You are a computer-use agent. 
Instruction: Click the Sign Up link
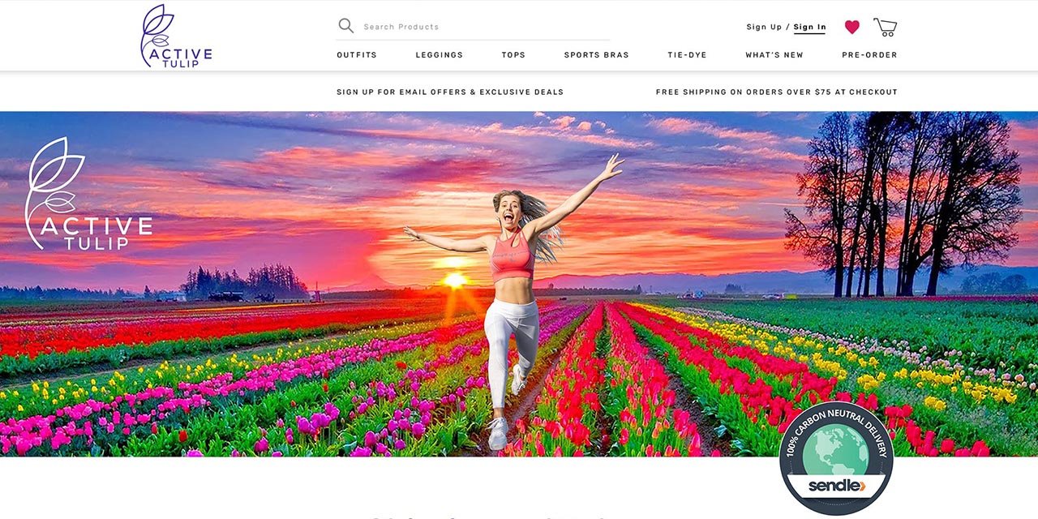click(764, 27)
